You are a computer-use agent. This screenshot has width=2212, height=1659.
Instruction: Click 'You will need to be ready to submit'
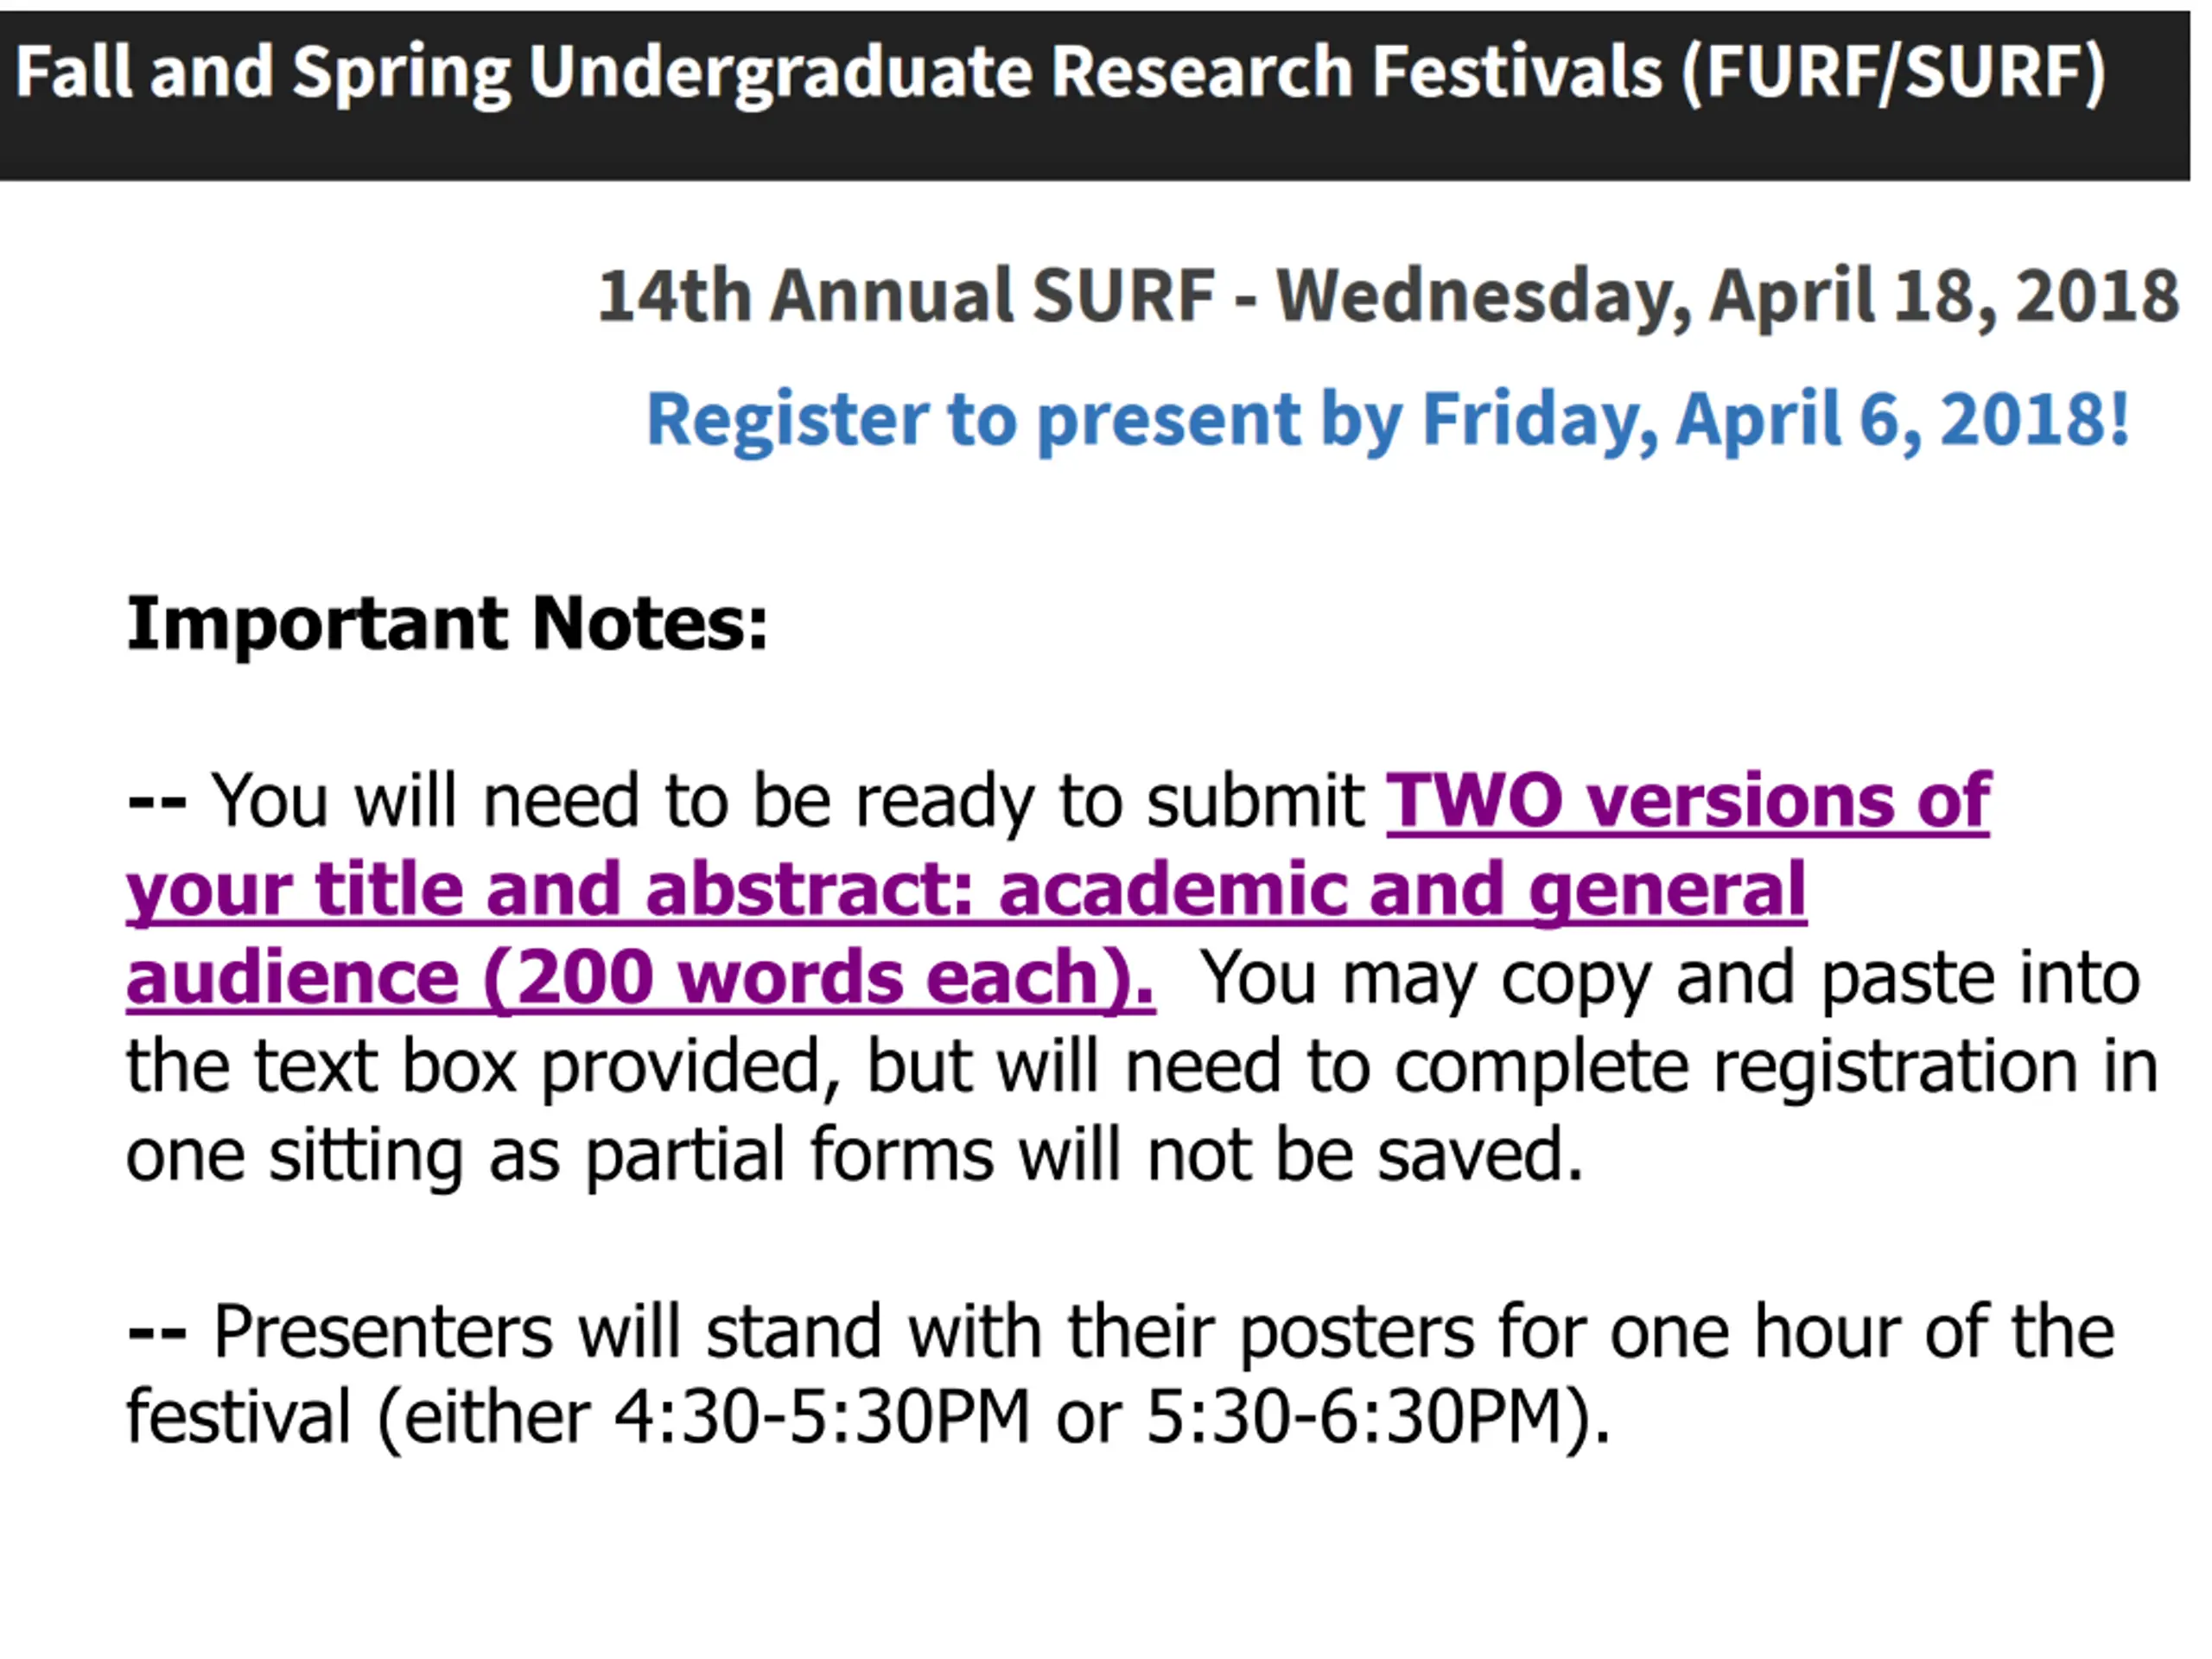coord(788,802)
